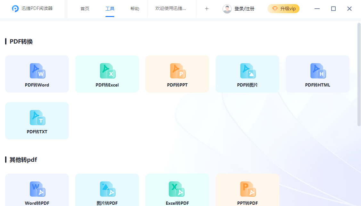Click the user avatar icon
The height and width of the screenshot is (206, 361).
pos(227,9)
